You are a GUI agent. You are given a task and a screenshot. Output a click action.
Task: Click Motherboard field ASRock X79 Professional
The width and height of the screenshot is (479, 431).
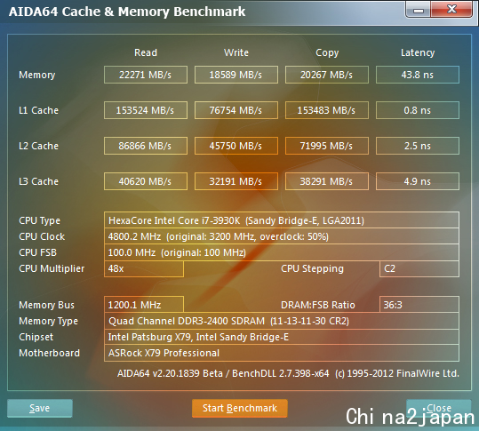tap(282, 353)
